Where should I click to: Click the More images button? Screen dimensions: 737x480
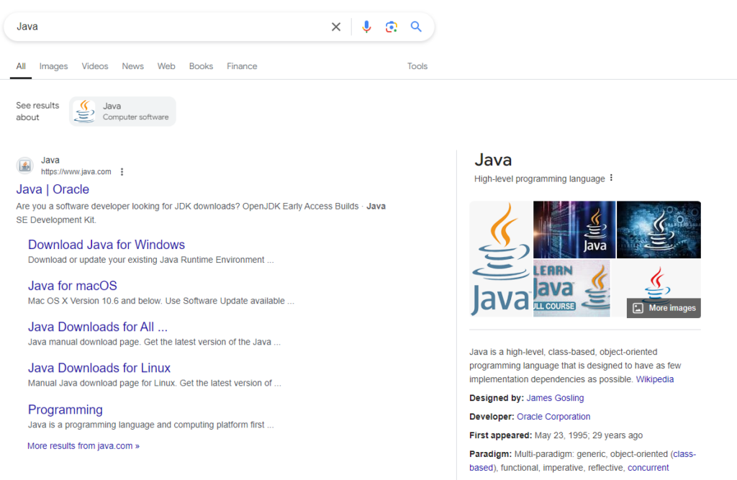tap(664, 308)
